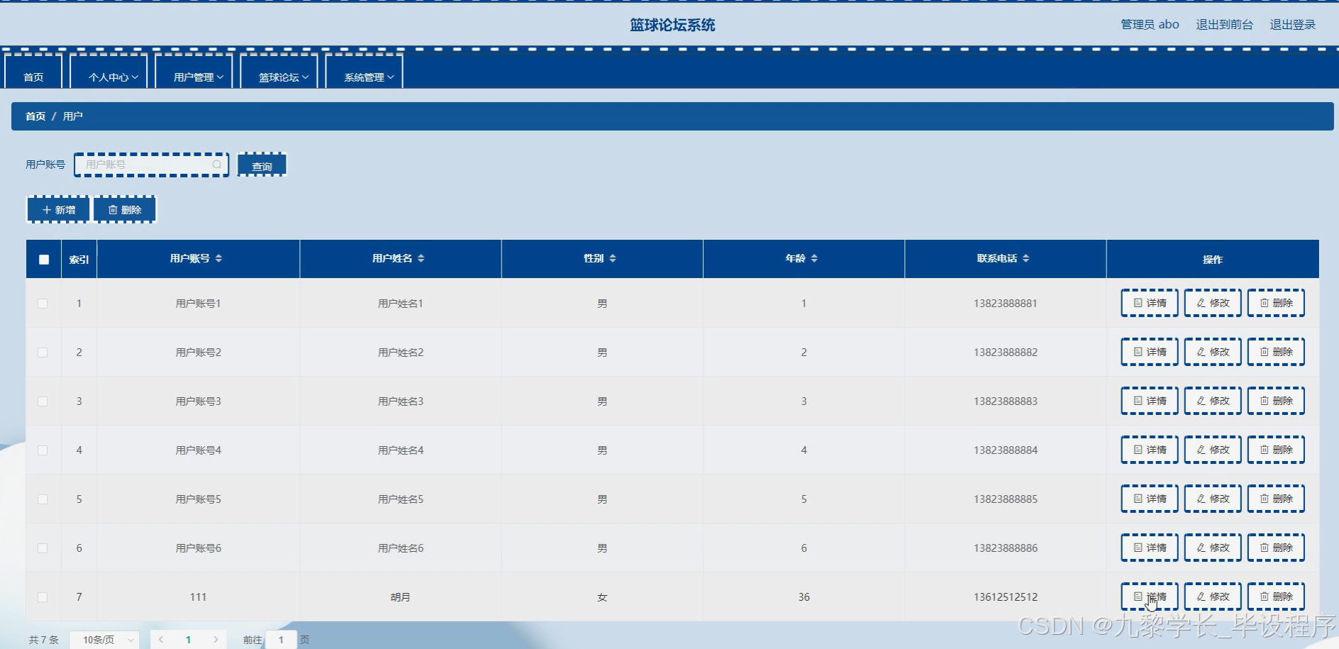Click 删除 for 用户账号1 row
The height and width of the screenshot is (649, 1339).
click(1276, 303)
